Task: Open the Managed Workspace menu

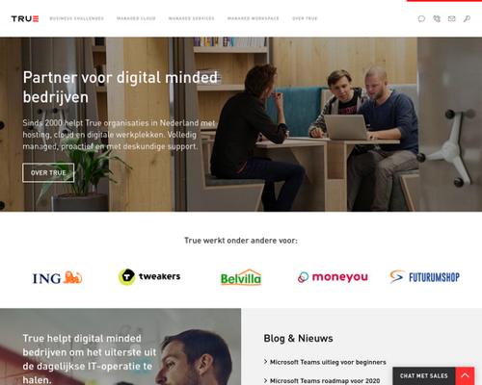Action: [254, 18]
